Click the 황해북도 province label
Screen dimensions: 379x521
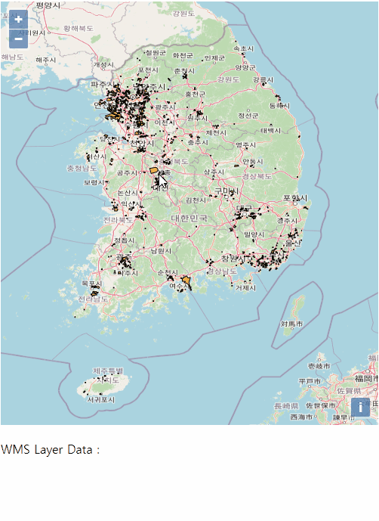pos(79,28)
